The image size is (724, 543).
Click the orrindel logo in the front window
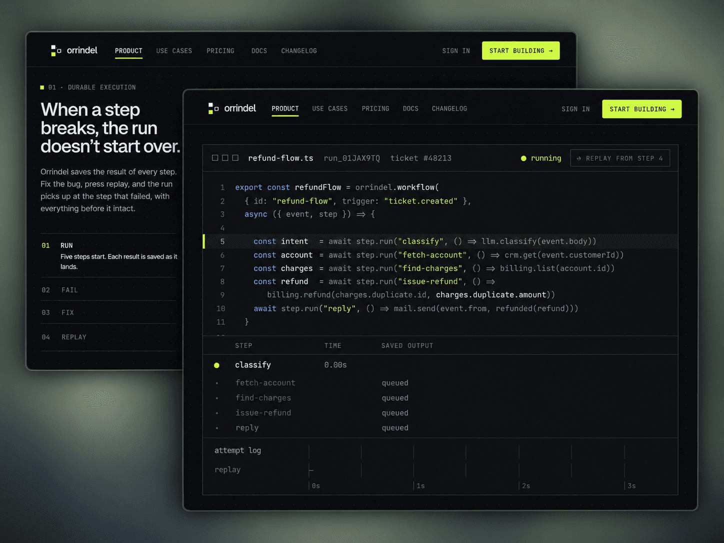coord(232,108)
